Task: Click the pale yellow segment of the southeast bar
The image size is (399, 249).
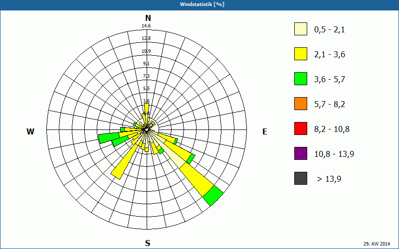Action: (174, 156)
